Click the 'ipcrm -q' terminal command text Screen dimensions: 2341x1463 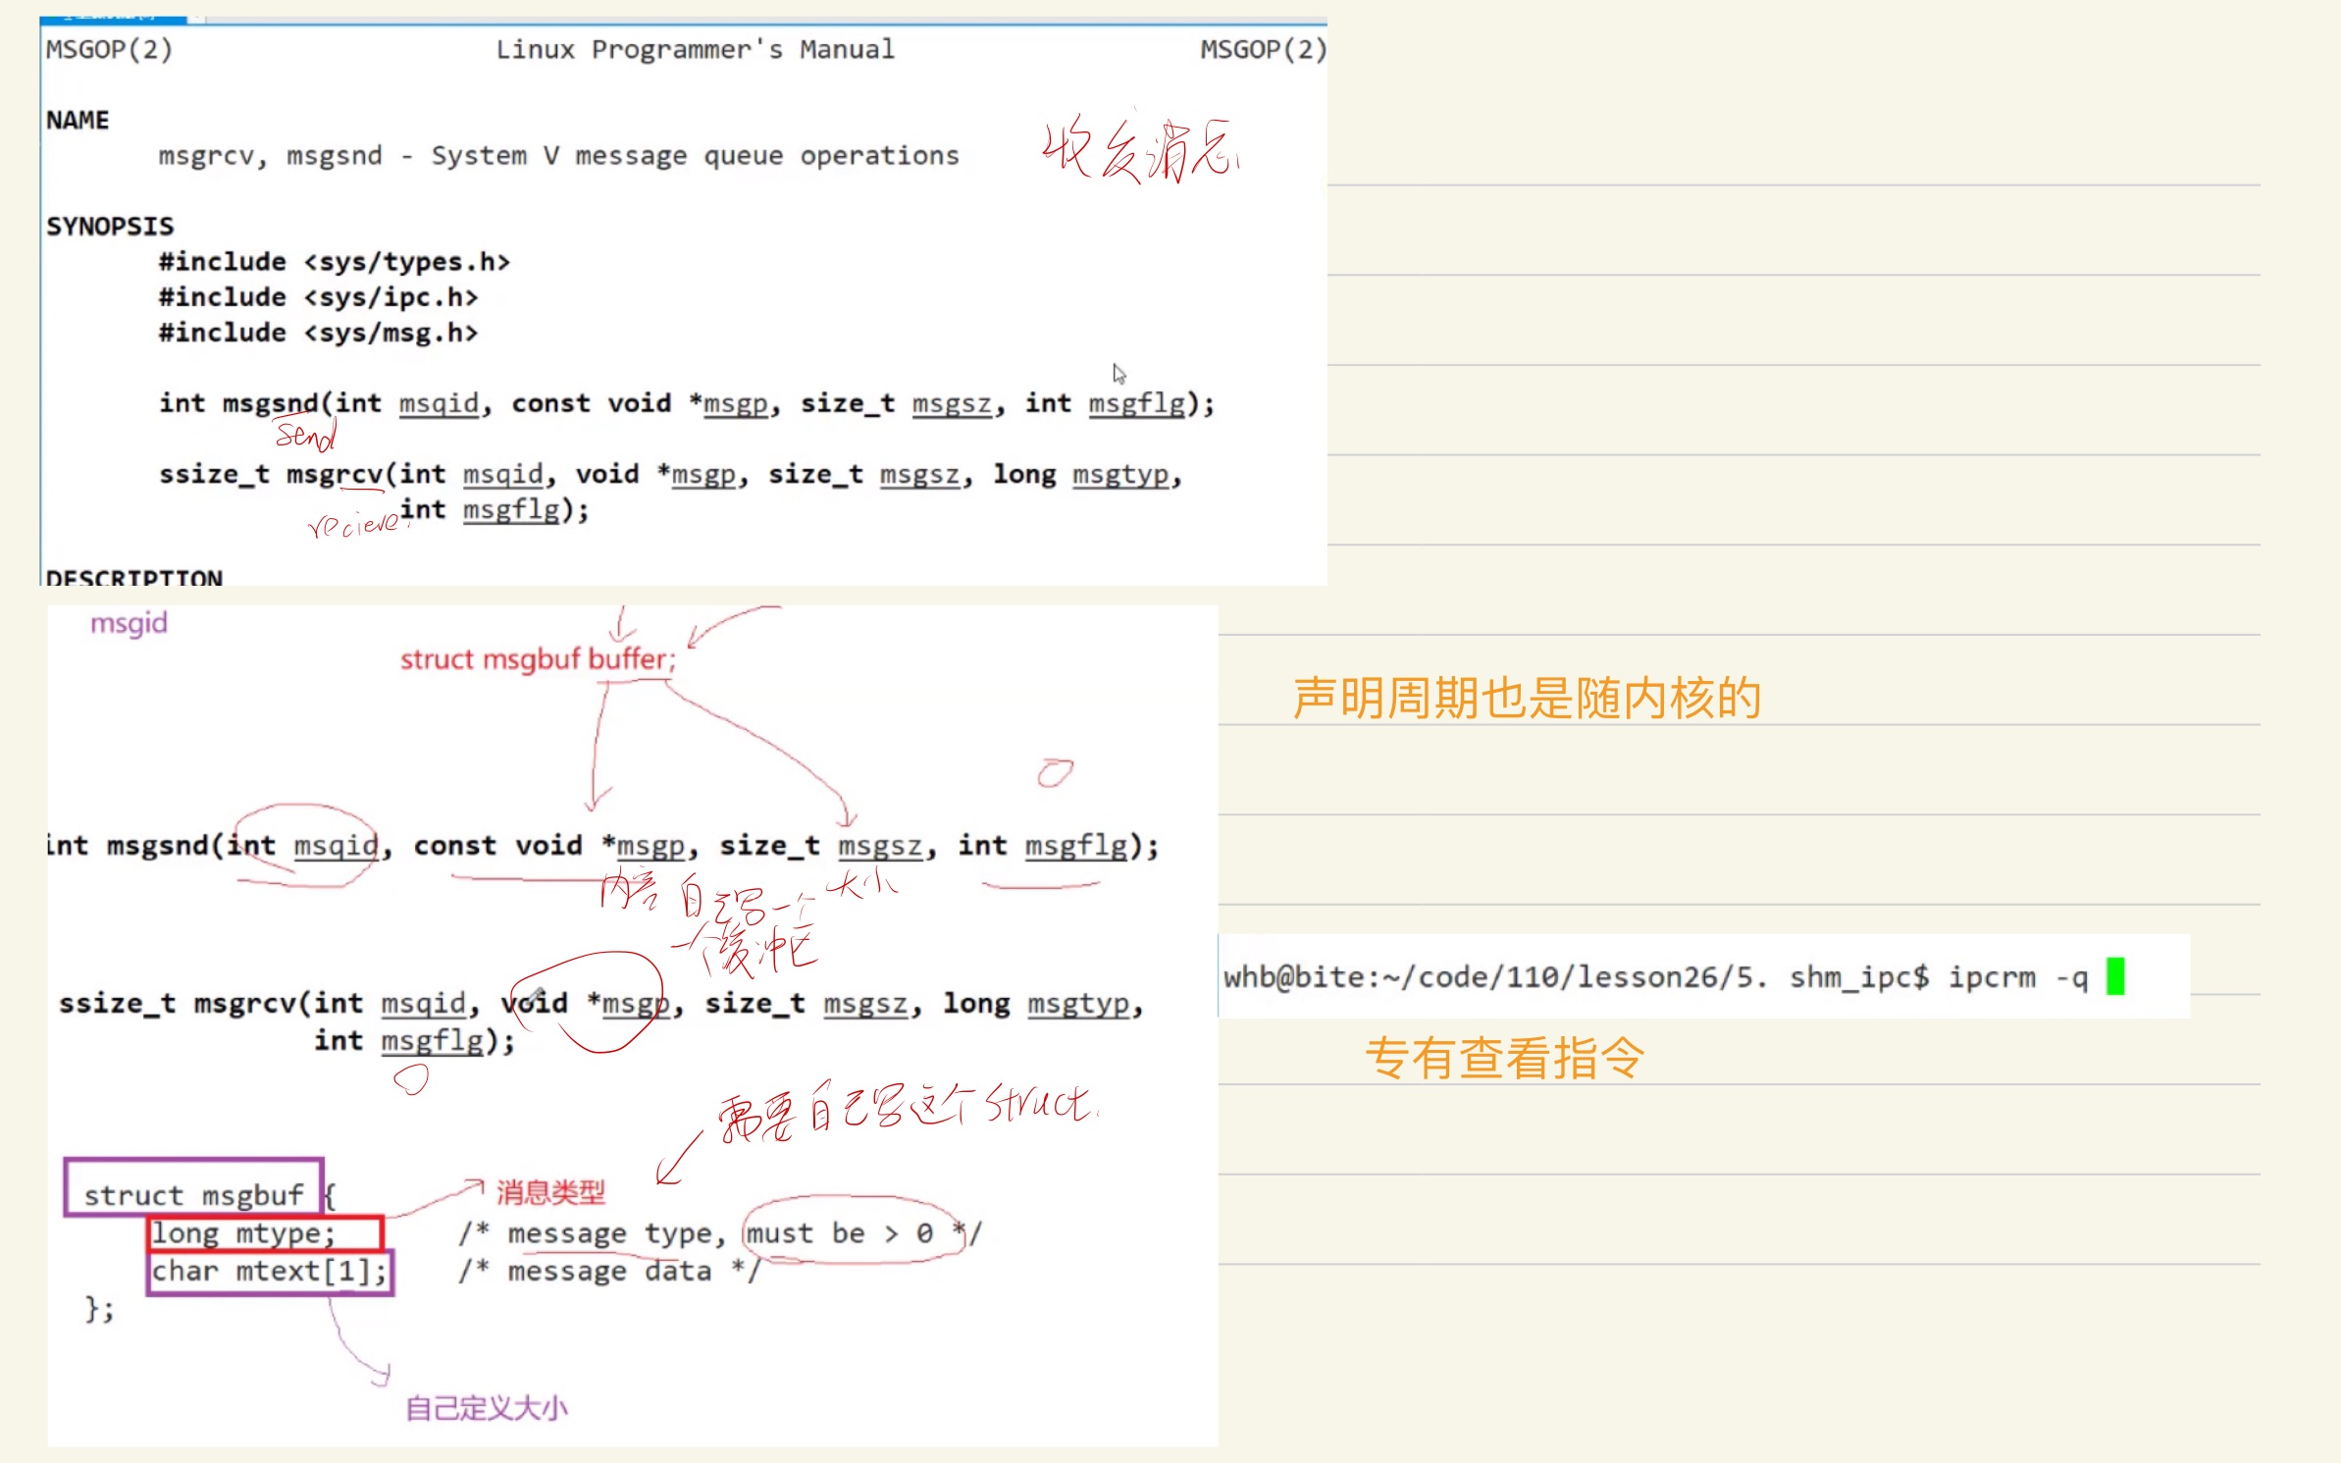coord(2017,977)
